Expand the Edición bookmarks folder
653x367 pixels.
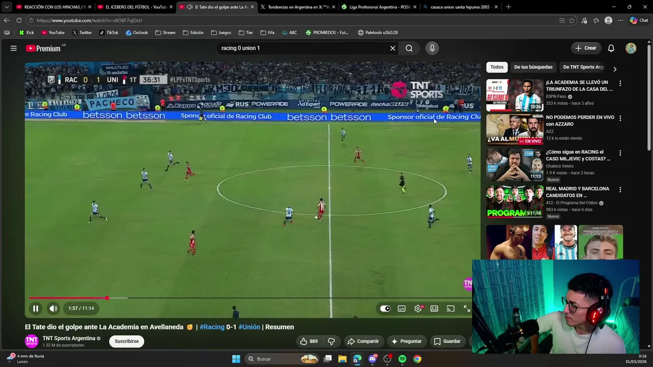click(193, 33)
